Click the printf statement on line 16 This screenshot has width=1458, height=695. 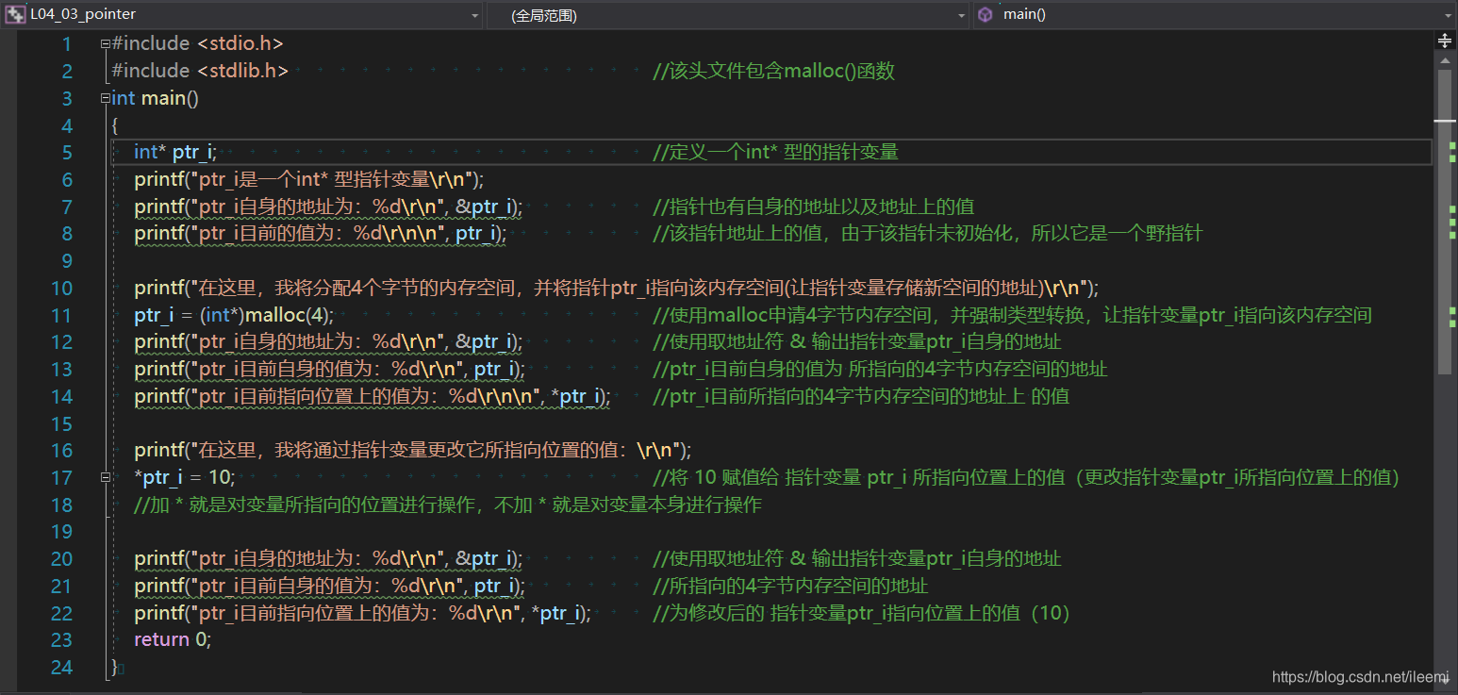pos(413,450)
